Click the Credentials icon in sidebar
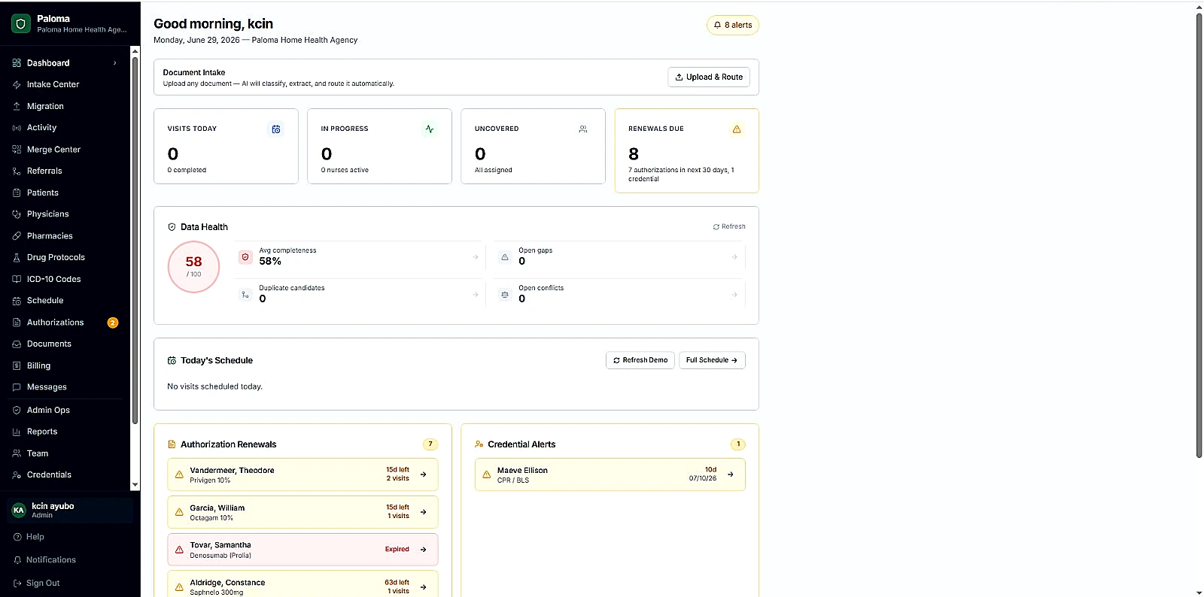 point(17,475)
